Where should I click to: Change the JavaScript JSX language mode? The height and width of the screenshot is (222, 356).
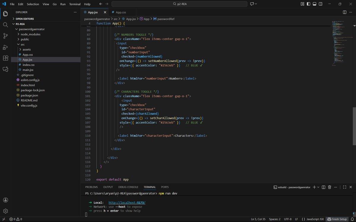[314, 219]
